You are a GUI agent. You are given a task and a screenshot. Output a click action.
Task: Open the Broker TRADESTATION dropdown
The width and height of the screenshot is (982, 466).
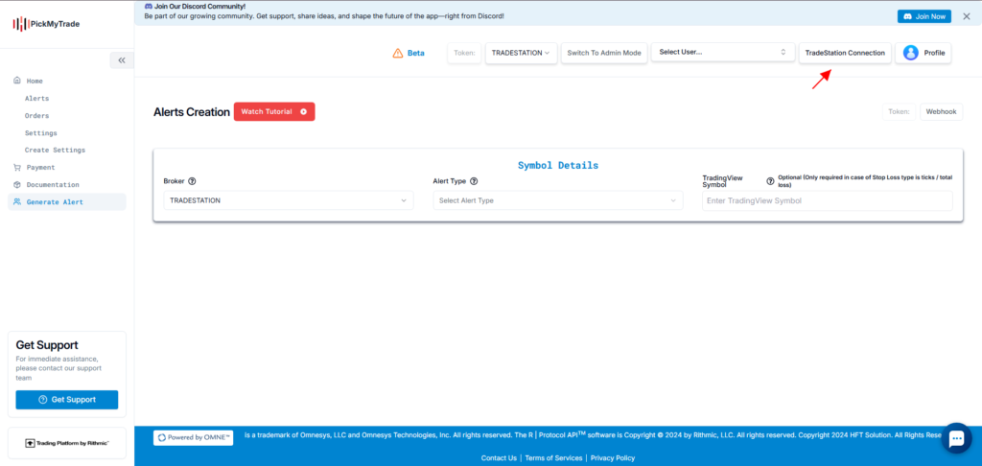[x=288, y=200]
